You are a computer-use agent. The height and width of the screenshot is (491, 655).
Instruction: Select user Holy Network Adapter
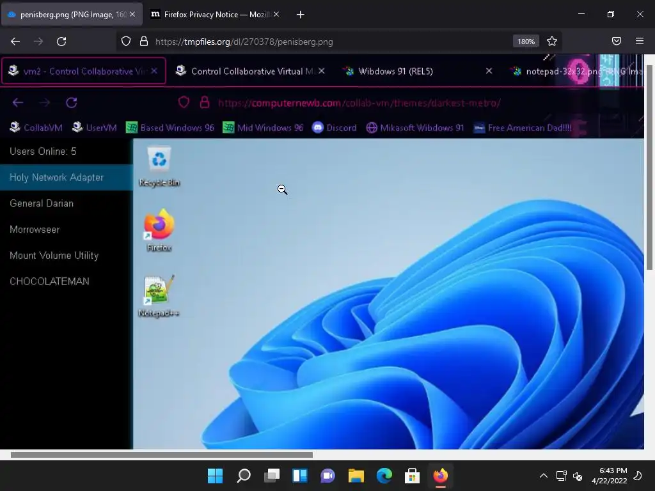coord(67,178)
